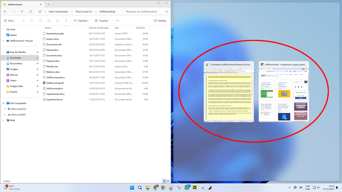Click Disco Local (C:) in the breadcrumb
This screenshot has height=192, width=342.
[84, 12]
